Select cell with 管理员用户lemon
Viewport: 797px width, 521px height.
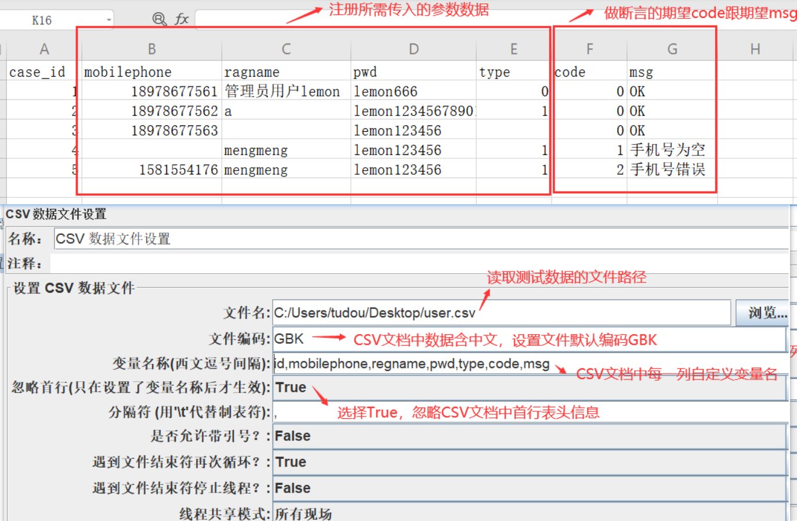(x=286, y=91)
